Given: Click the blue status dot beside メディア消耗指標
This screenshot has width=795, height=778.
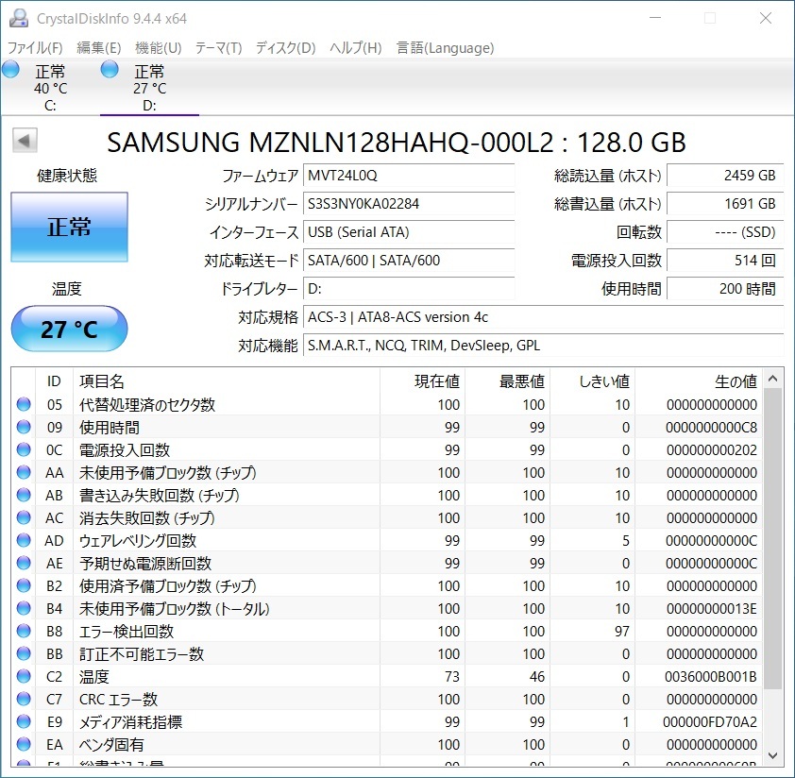Looking at the screenshot, I should [x=24, y=721].
